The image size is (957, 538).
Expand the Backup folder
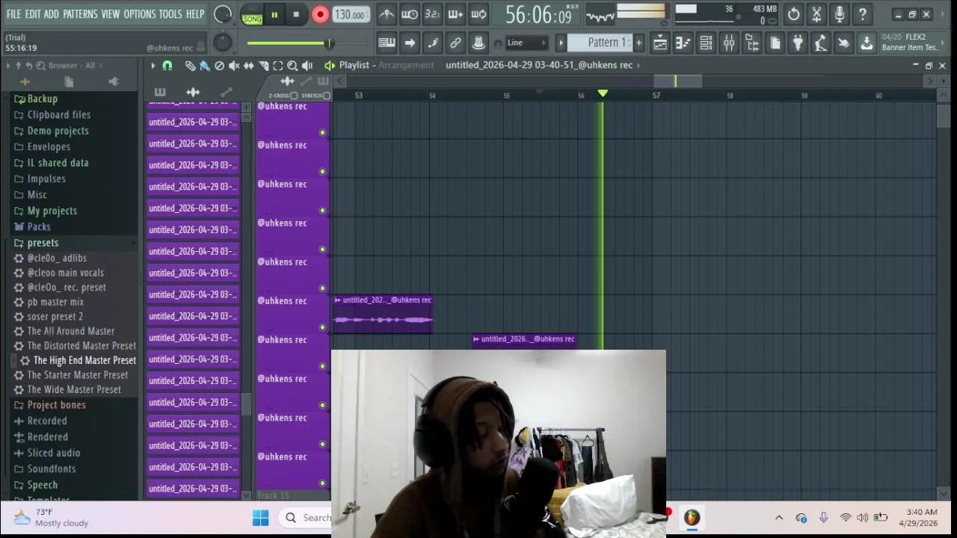(x=42, y=99)
